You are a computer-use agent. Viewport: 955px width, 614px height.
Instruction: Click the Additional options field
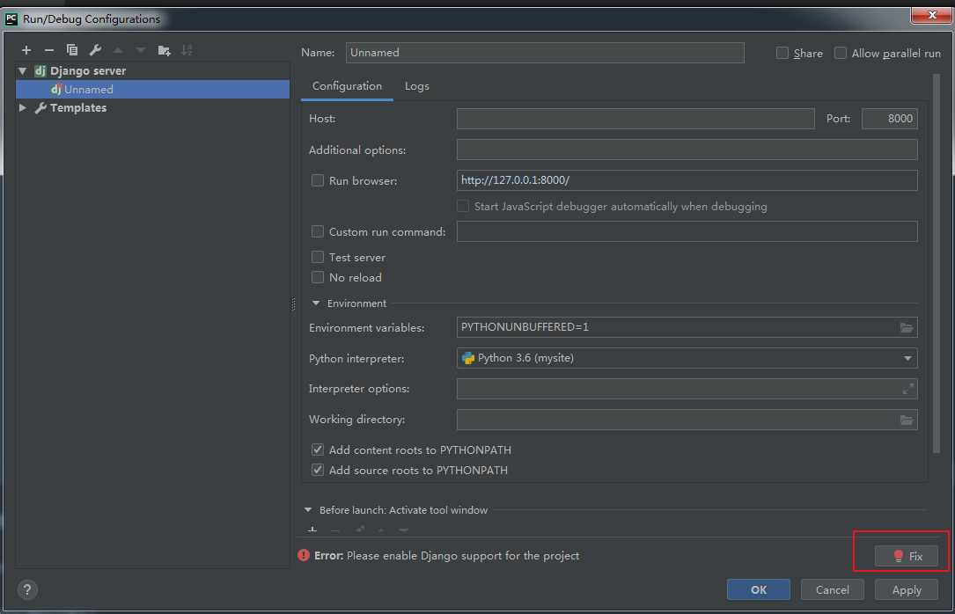687,150
